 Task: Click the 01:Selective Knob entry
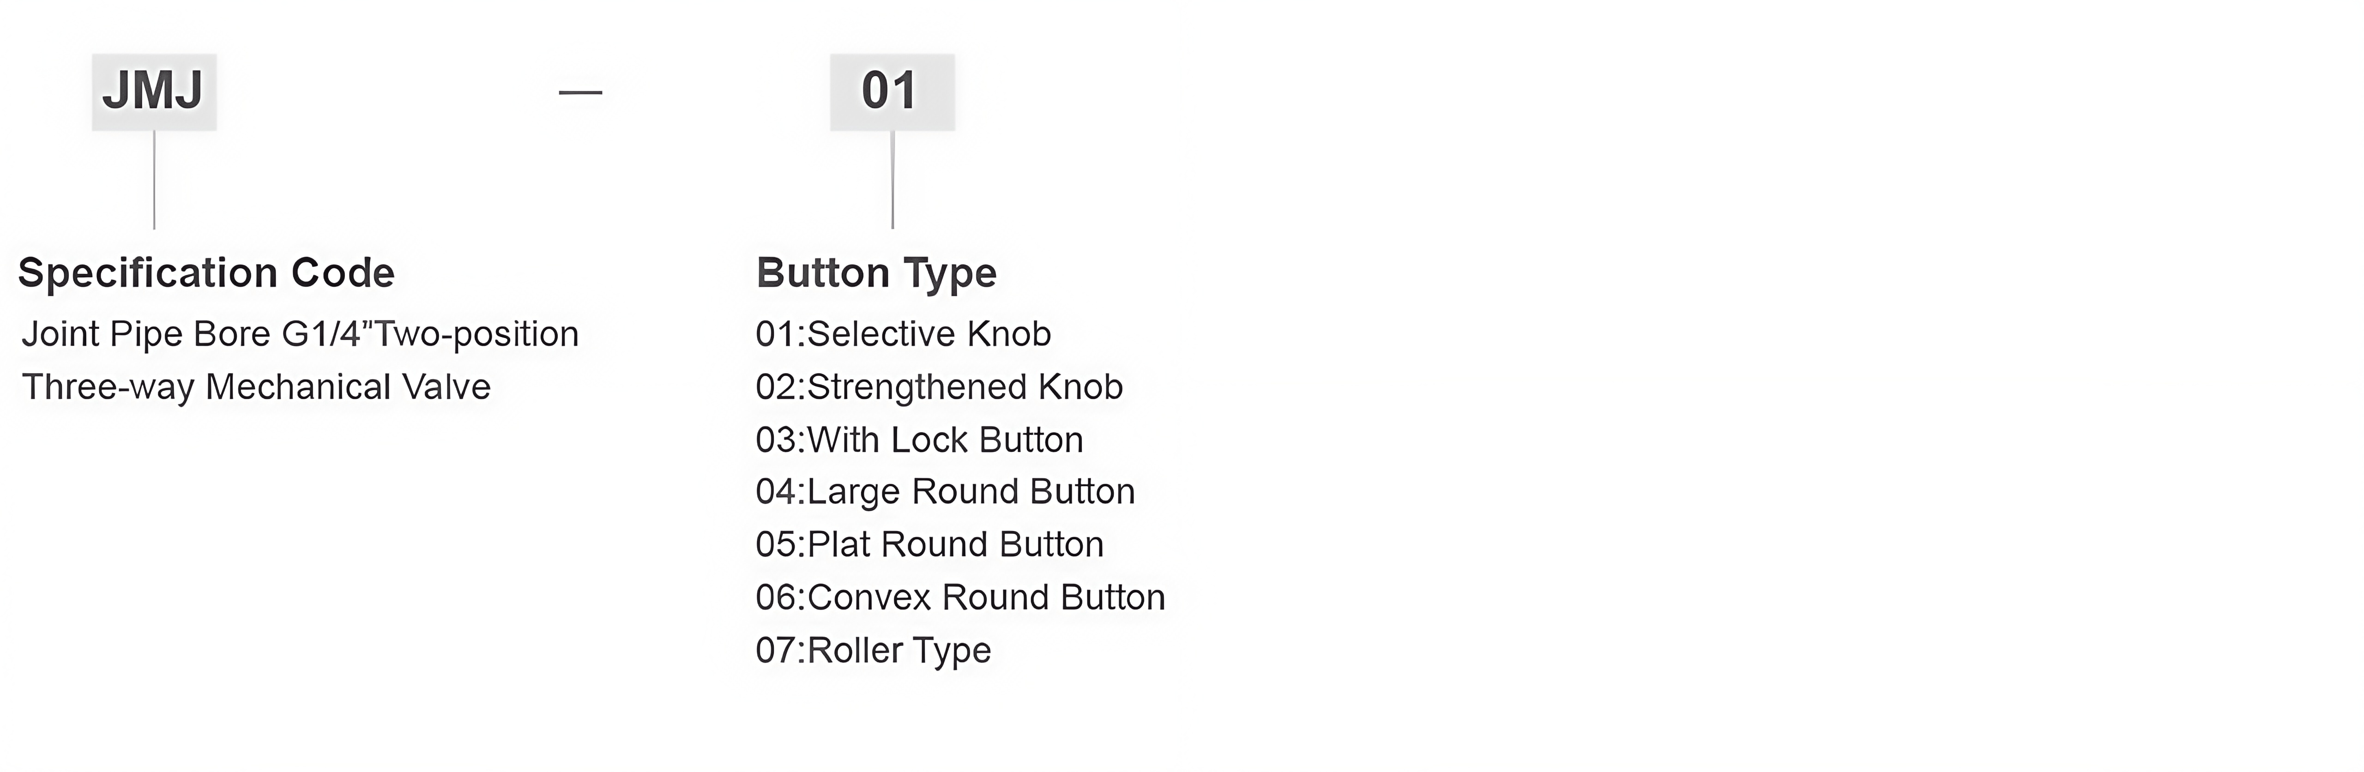(x=903, y=334)
